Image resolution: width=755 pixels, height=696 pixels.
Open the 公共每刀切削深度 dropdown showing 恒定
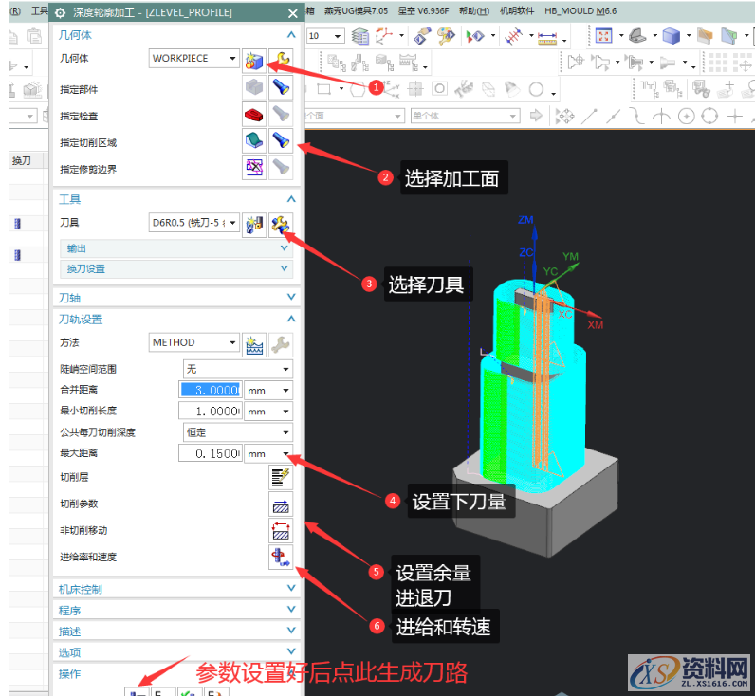point(238,432)
